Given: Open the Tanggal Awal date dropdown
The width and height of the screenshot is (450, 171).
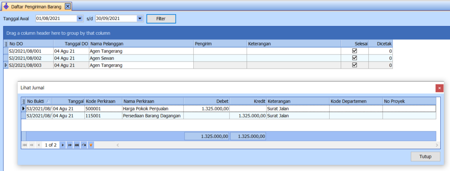Looking at the screenshot, I should point(80,18).
